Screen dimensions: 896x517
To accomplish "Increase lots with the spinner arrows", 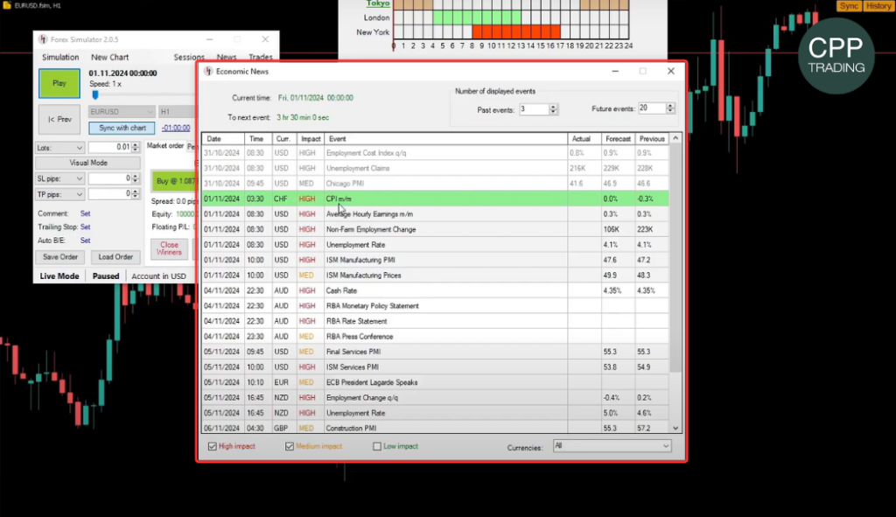I will click(x=136, y=147).
